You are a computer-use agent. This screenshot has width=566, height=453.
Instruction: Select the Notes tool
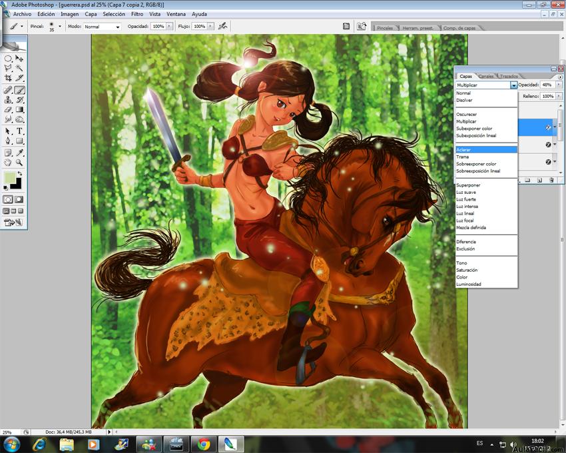pos(8,153)
